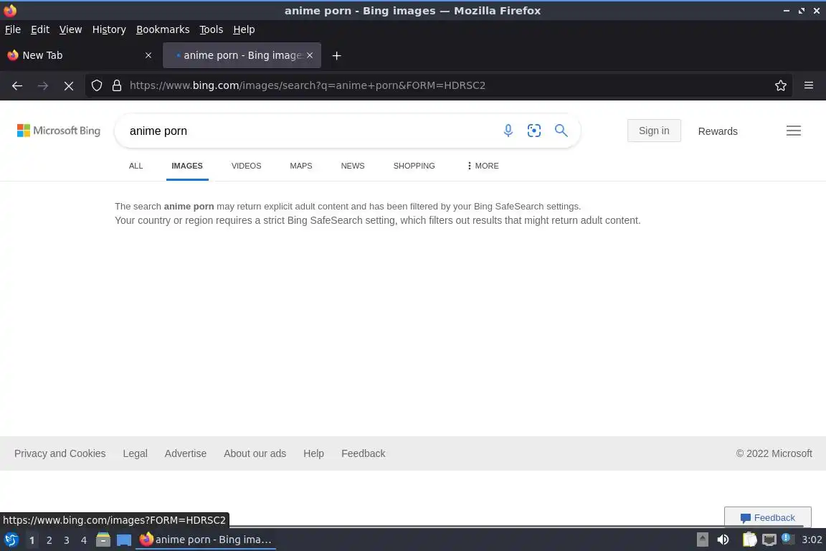Image resolution: width=826 pixels, height=551 pixels.
Task: Submit the search with the magnifier icon
Action: [x=561, y=131]
